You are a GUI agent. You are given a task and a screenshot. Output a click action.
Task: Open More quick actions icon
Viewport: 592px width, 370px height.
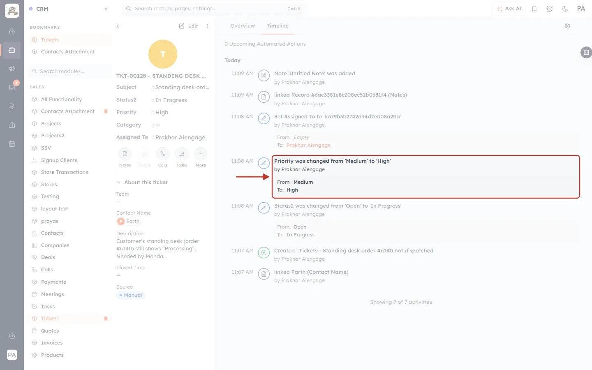click(201, 154)
